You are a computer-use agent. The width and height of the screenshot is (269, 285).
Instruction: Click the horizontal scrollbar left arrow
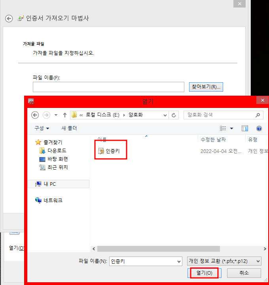pos(94,249)
